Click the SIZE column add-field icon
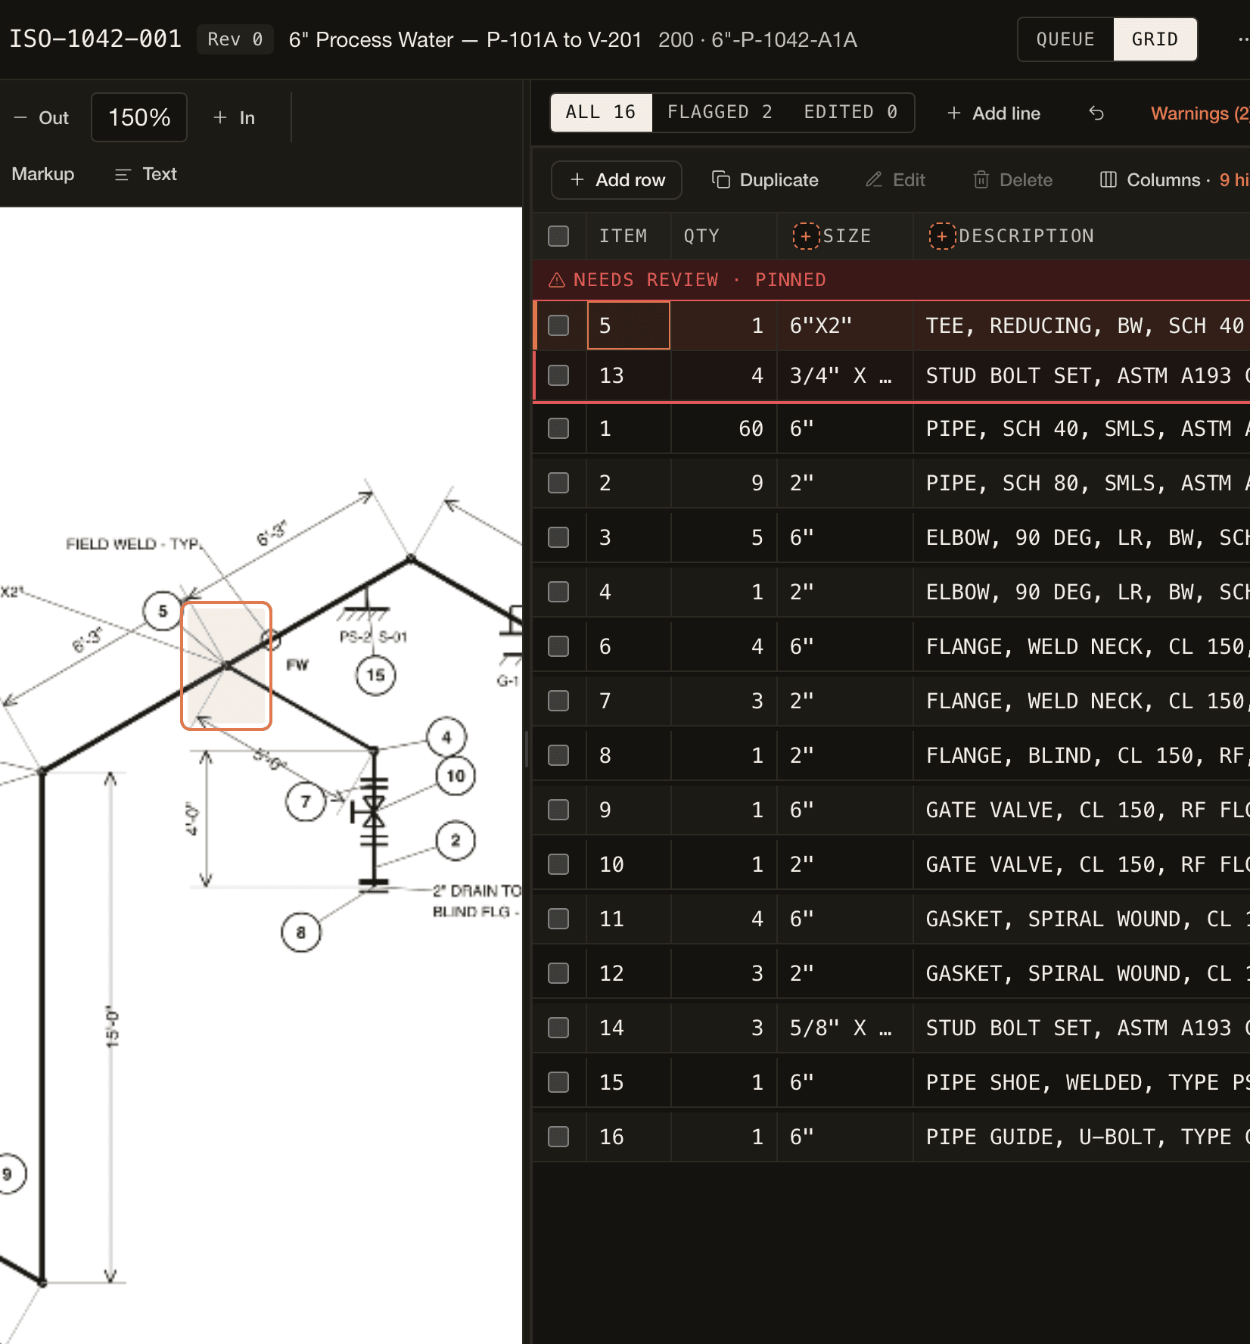This screenshot has height=1344, width=1250. tap(806, 236)
